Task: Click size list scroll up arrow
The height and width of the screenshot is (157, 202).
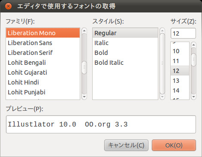Action: 193,45
